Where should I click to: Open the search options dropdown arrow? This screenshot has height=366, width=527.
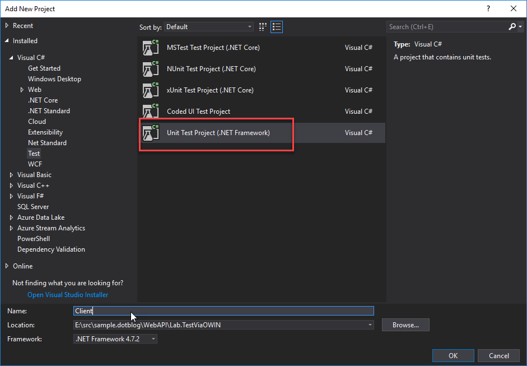point(520,26)
